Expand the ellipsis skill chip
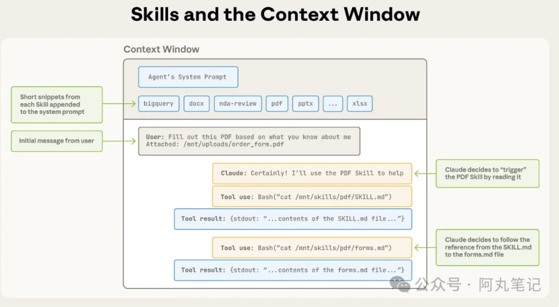 (333, 104)
